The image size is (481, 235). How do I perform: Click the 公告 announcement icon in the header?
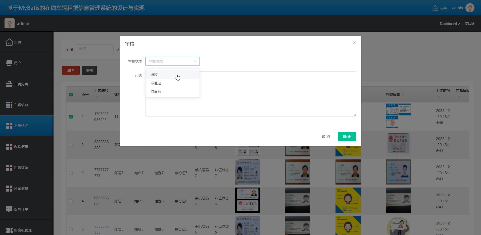click(435, 8)
